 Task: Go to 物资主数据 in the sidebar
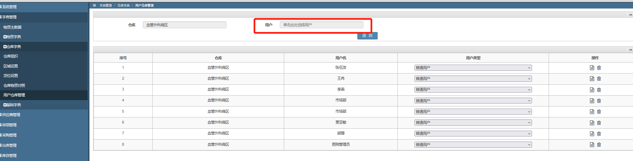(x=13, y=27)
